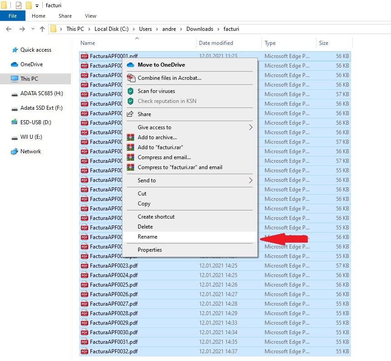
Task: Open the Quick Access Toolbar dropdown arrow
Action: click(x=37, y=5)
